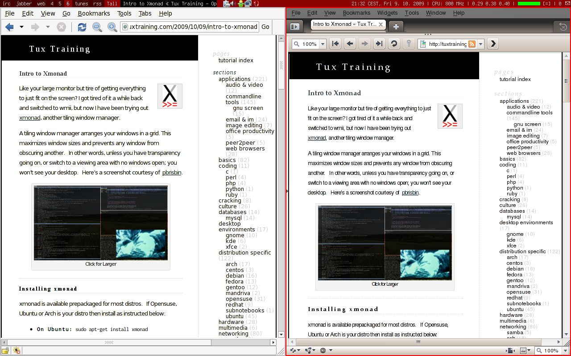Open the Bookmarks menu in left browser
This screenshot has width=571, height=356.
tap(94, 13)
